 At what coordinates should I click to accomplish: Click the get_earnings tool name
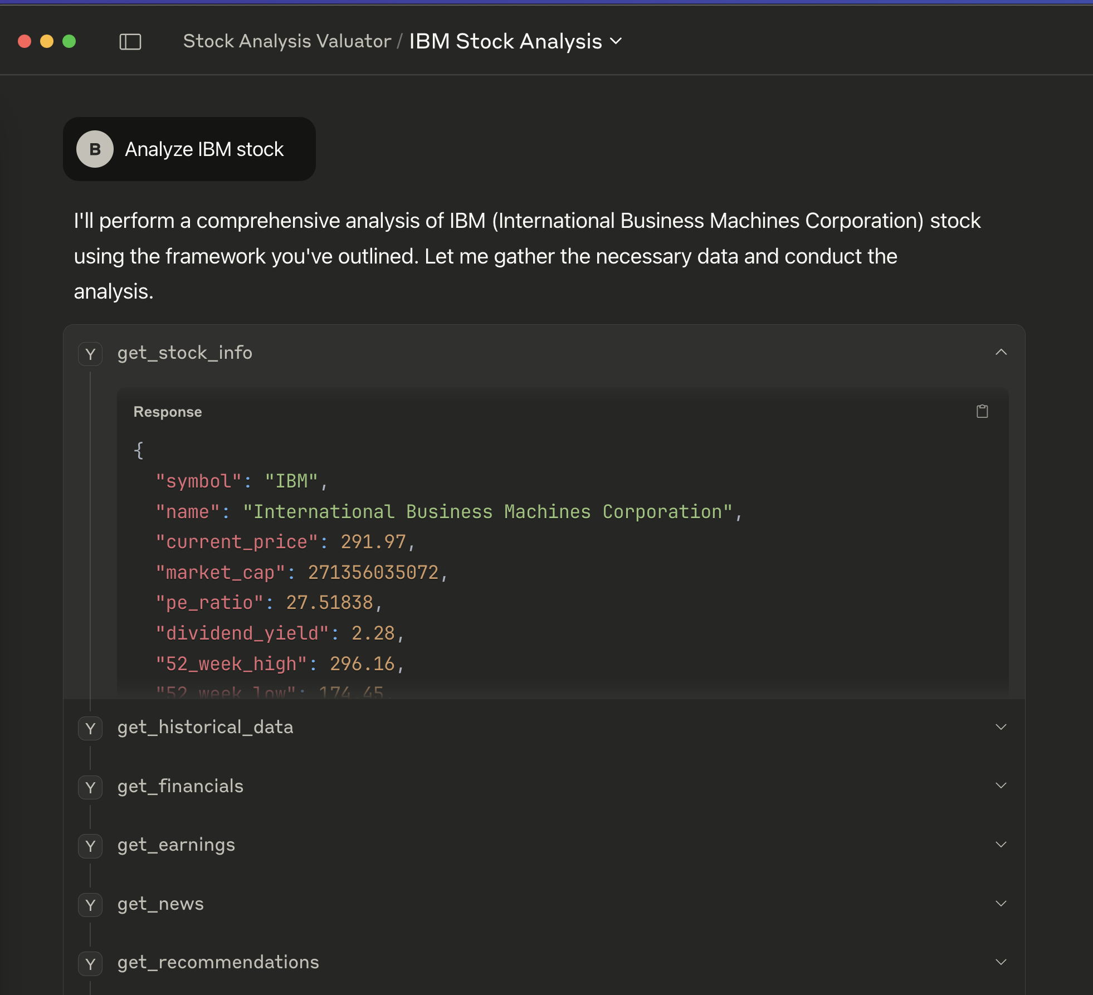(176, 845)
